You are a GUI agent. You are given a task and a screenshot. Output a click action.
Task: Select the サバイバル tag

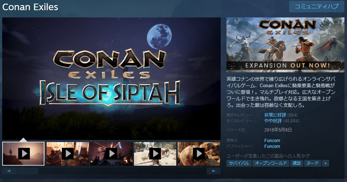239,163
